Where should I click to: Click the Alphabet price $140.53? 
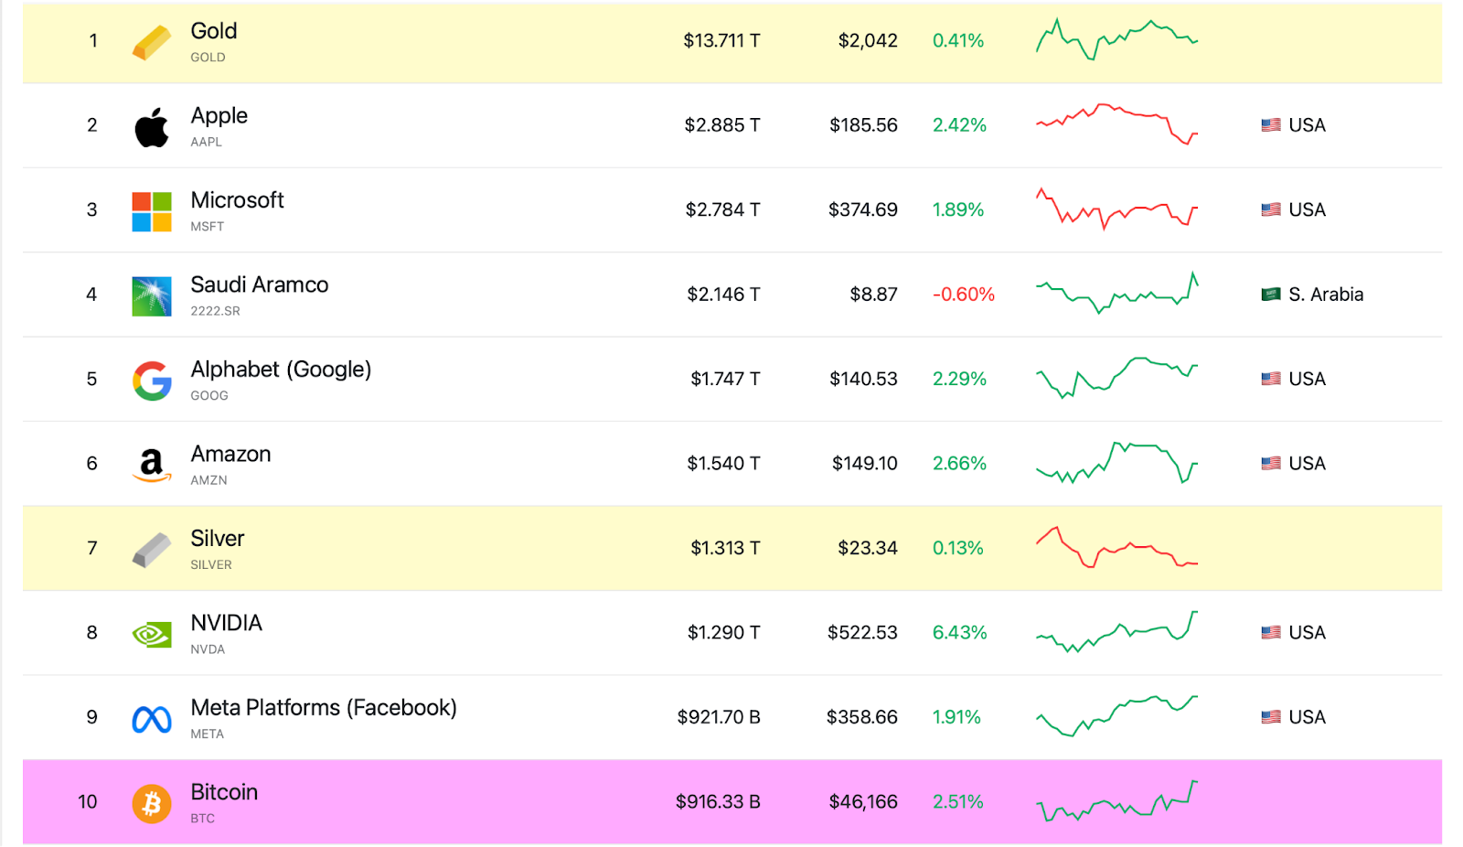[x=863, y=379]
